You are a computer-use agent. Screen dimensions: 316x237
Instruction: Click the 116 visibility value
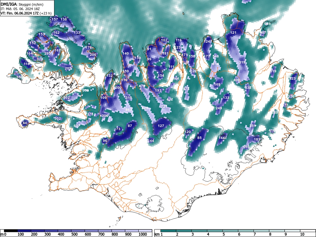[x=179, y=40]
